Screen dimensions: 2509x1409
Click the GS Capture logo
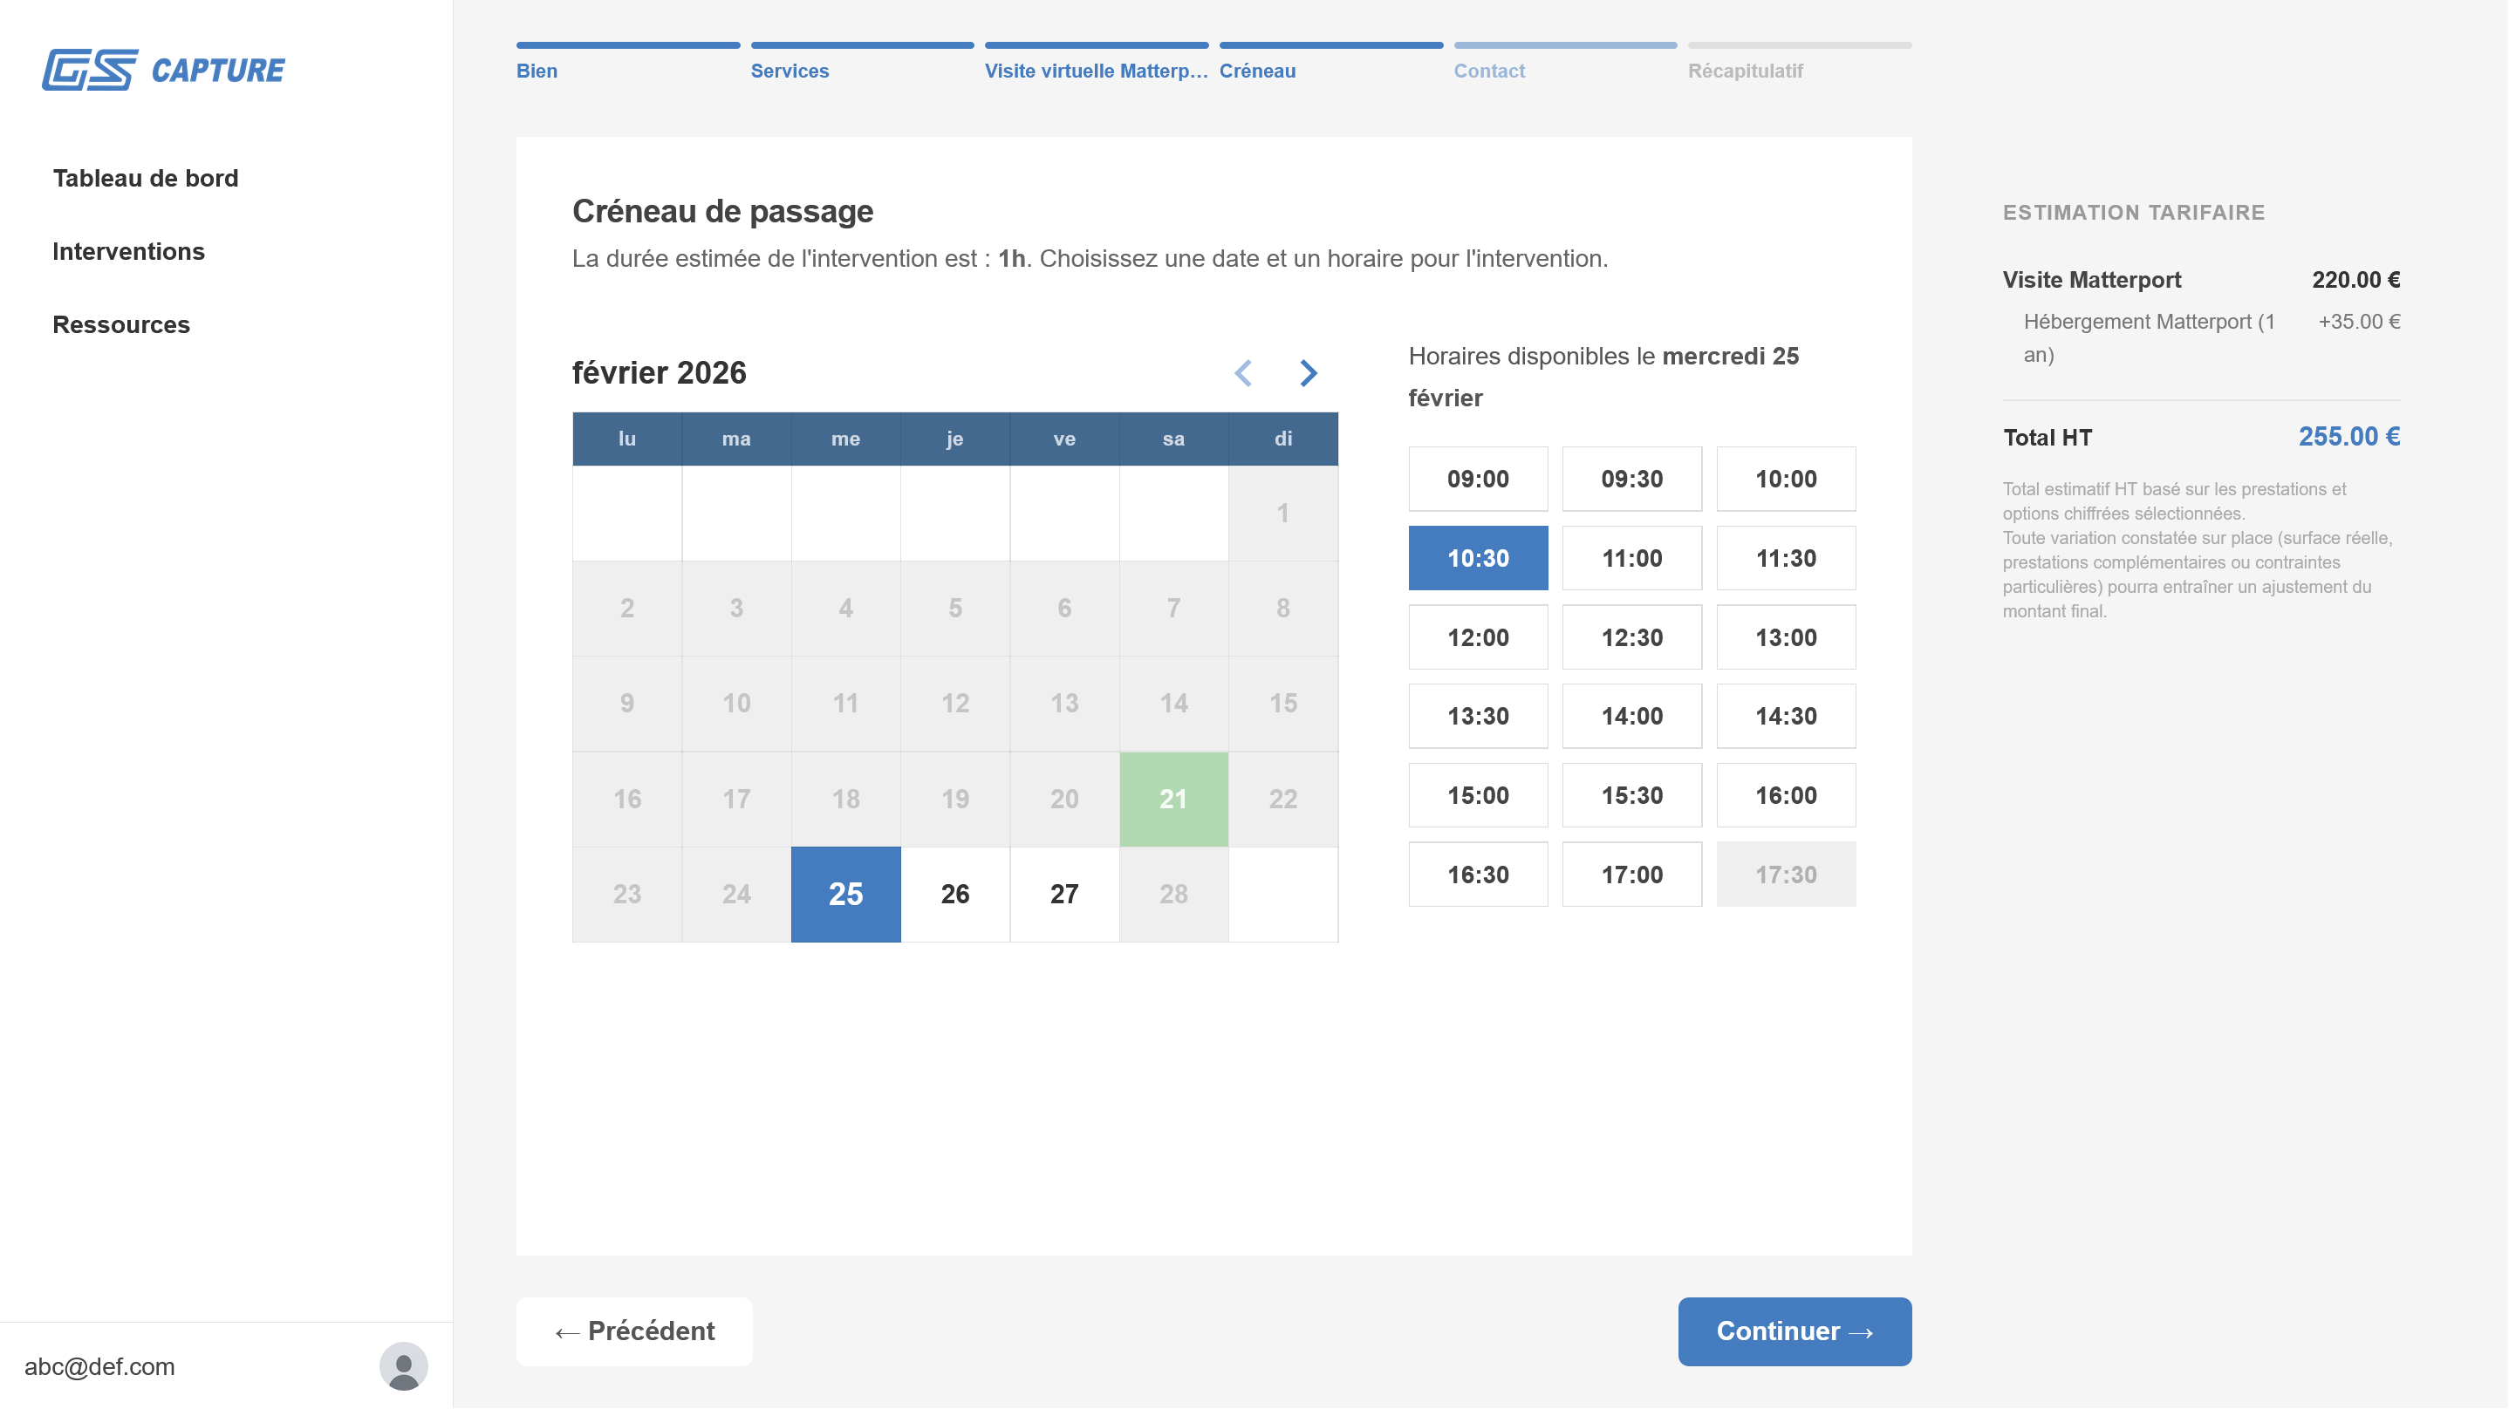click(164, 70)
